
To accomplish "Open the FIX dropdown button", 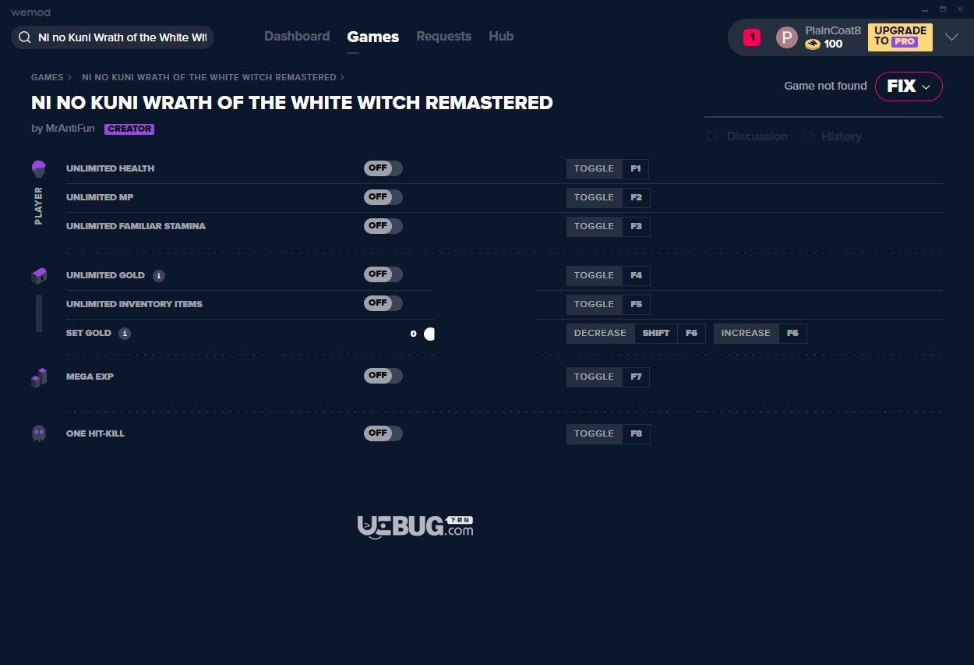I will click(909, 87).
